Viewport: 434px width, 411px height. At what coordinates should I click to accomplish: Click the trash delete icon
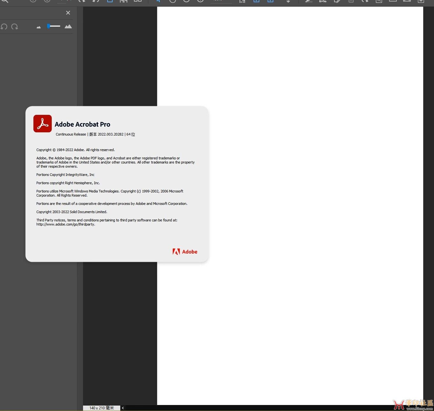pyautogui.click(x=351, y=1)
